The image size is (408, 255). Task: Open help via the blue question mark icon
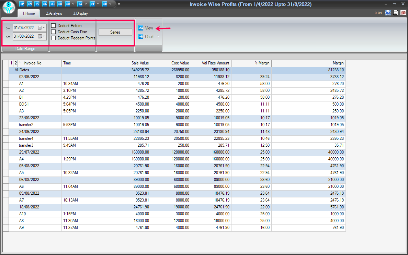coord(388,13)
